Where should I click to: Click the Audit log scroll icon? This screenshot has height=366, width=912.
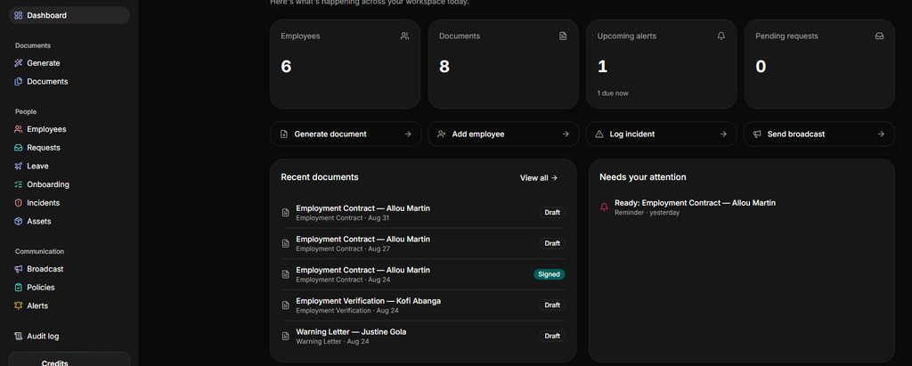pyautogui.click(x=19, y=337)
